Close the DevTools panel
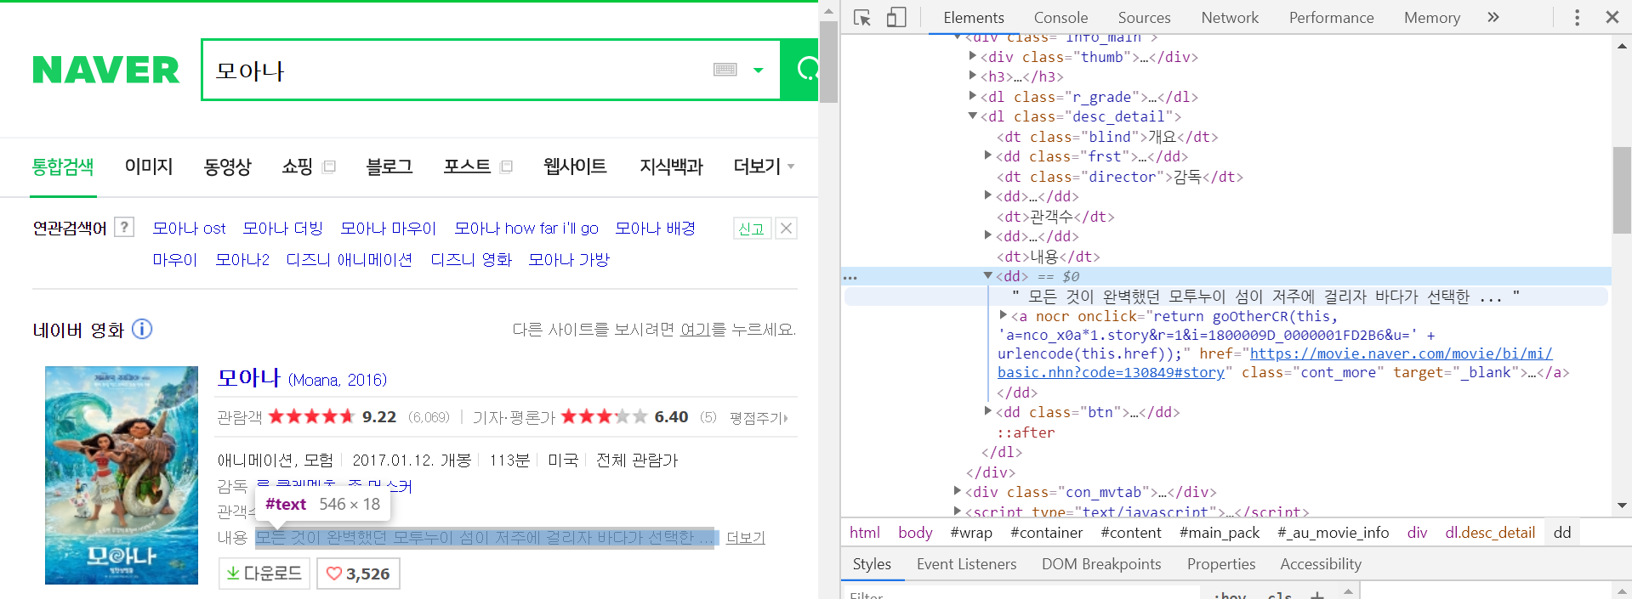 pos(1612,17)
